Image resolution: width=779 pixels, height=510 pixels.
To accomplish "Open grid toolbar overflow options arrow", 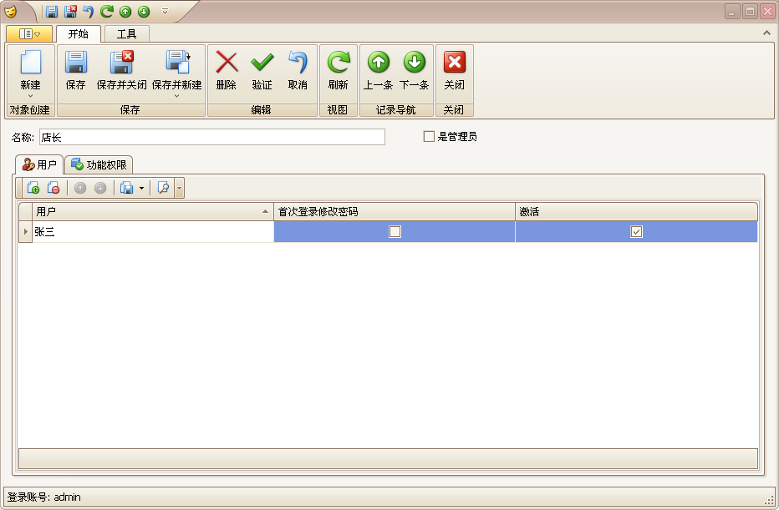I will pyautogui.click(x=180, y=188).
